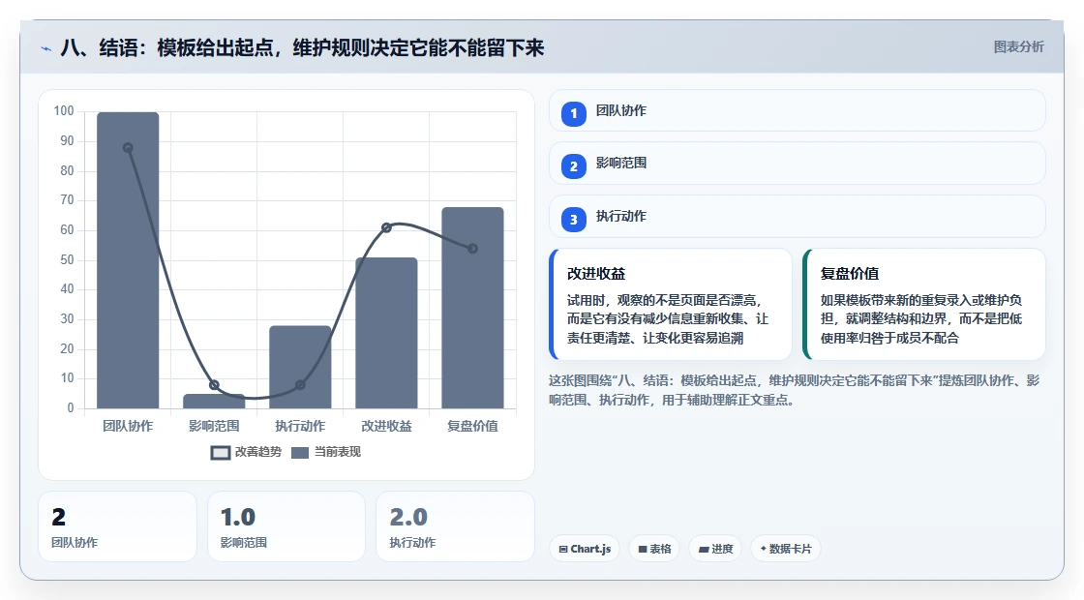The height and width of the screenshot is (600, 1084).
Task: Open the 影响范围 list row
Action: [798, 164]
